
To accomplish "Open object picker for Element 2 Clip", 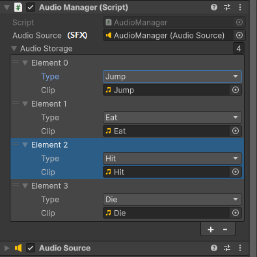I will pos(236,172).
